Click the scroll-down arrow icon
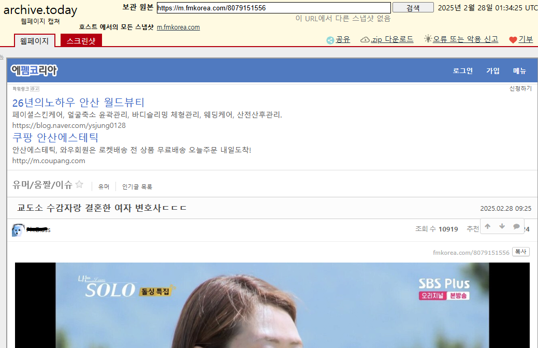 coord(502,226)
